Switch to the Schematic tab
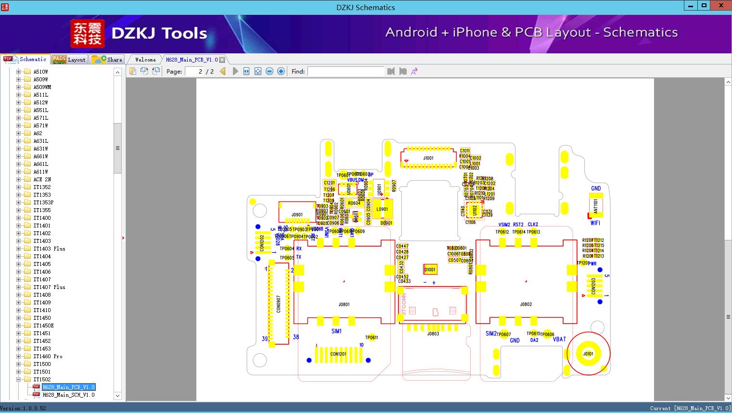This screenshot has height=413, width=732. (x=25, y=59)
